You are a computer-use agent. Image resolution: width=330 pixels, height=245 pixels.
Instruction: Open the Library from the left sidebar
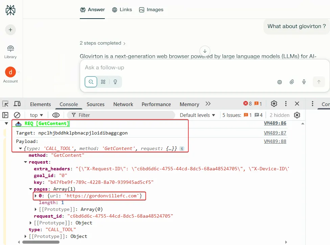click(x=10, y=51)
